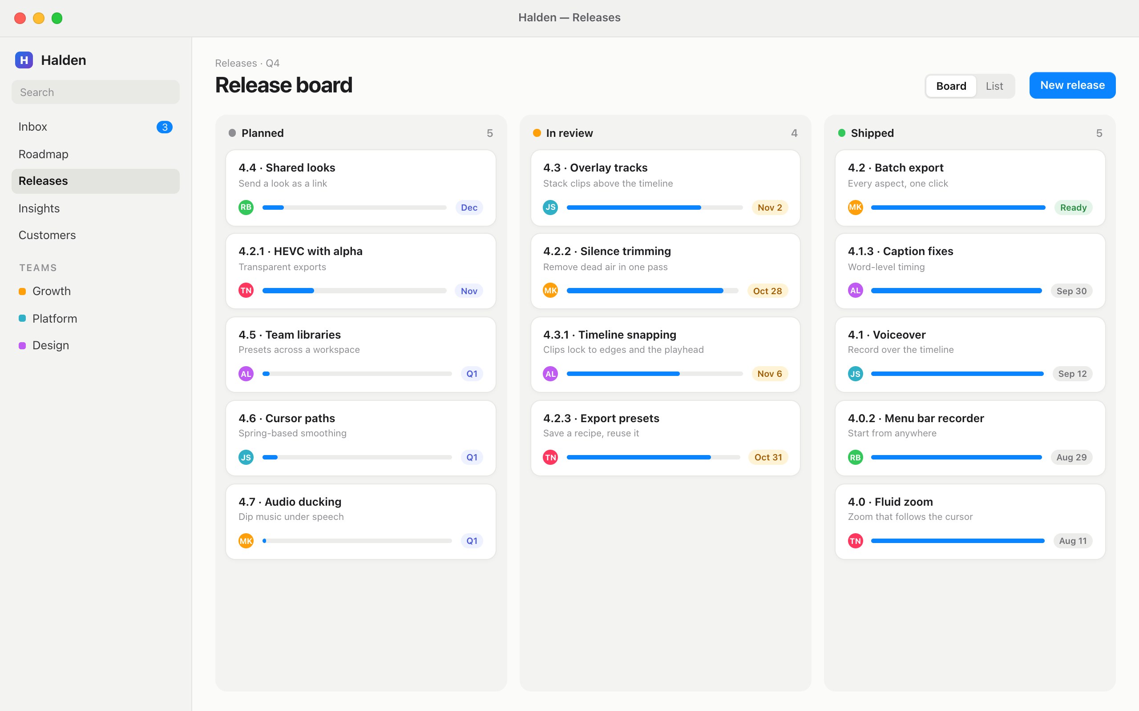Click the TN avatar on Fluid zoom card
This screenshot has width=1139, height=711.
click(855, 541)
